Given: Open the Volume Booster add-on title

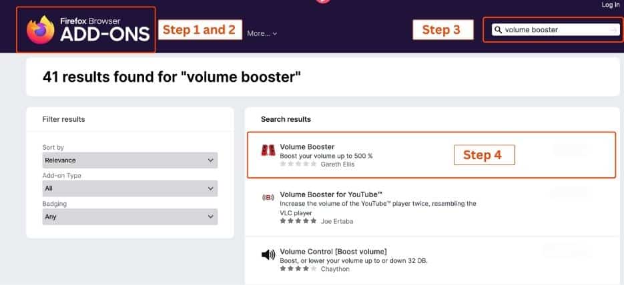Looking at the screenshot, I should (307, 146).
